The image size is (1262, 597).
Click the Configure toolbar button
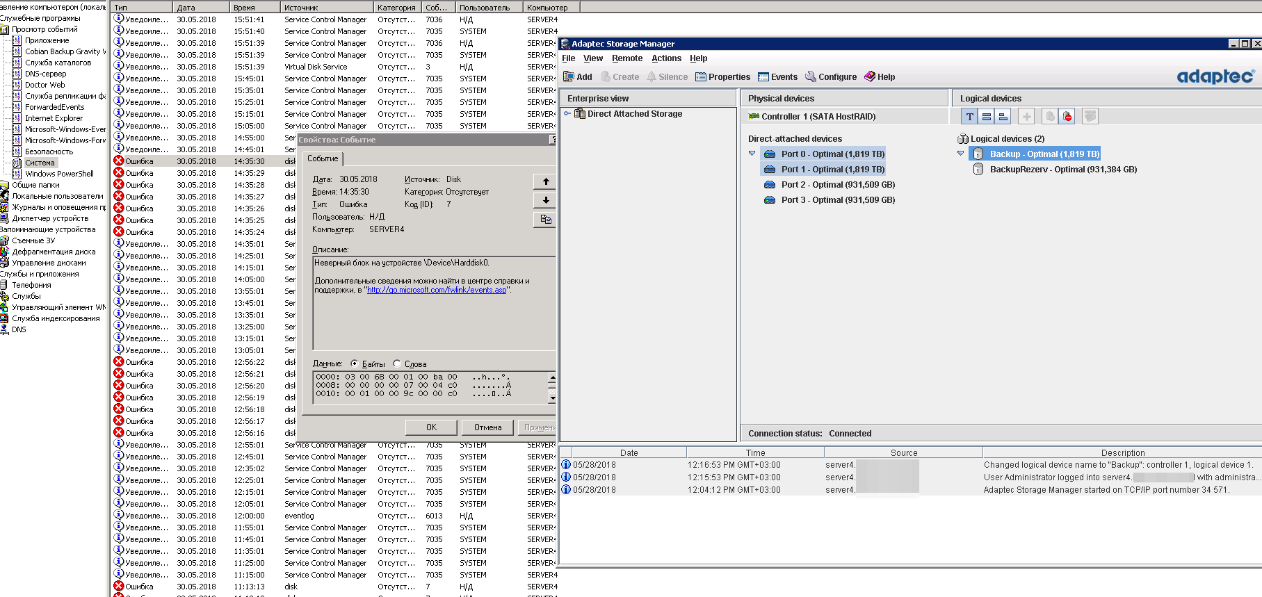click(x=831, y=77)
